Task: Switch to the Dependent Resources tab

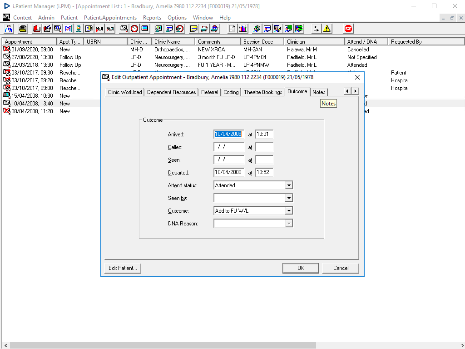Action: (171, 92)
